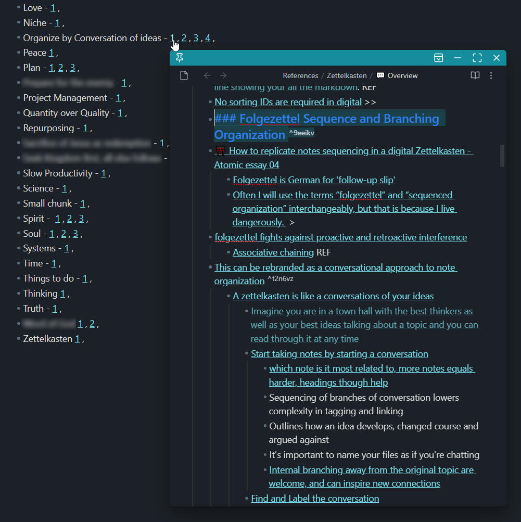
Task: Click the collapse popover icon in title bar
Action: pos(438,58)
